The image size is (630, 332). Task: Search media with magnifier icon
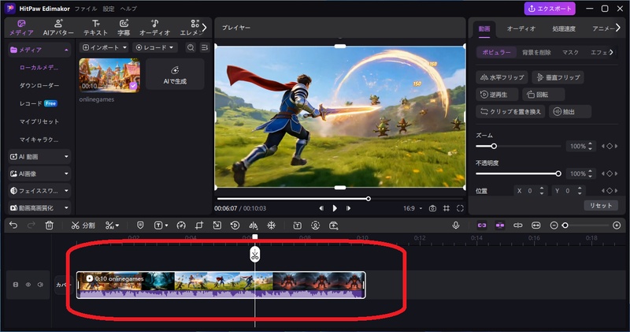[191, 47]
